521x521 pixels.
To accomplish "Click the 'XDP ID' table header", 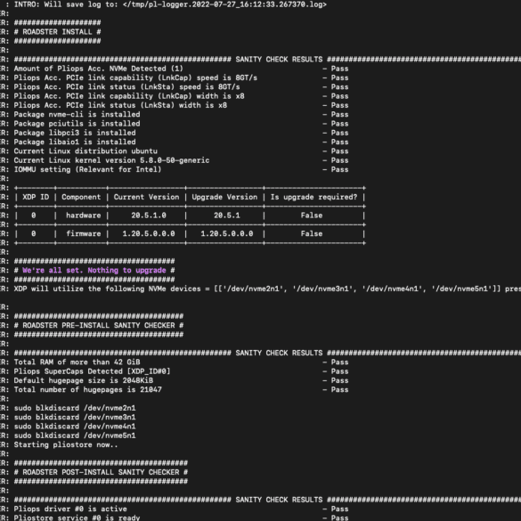I will pos(36,197).
